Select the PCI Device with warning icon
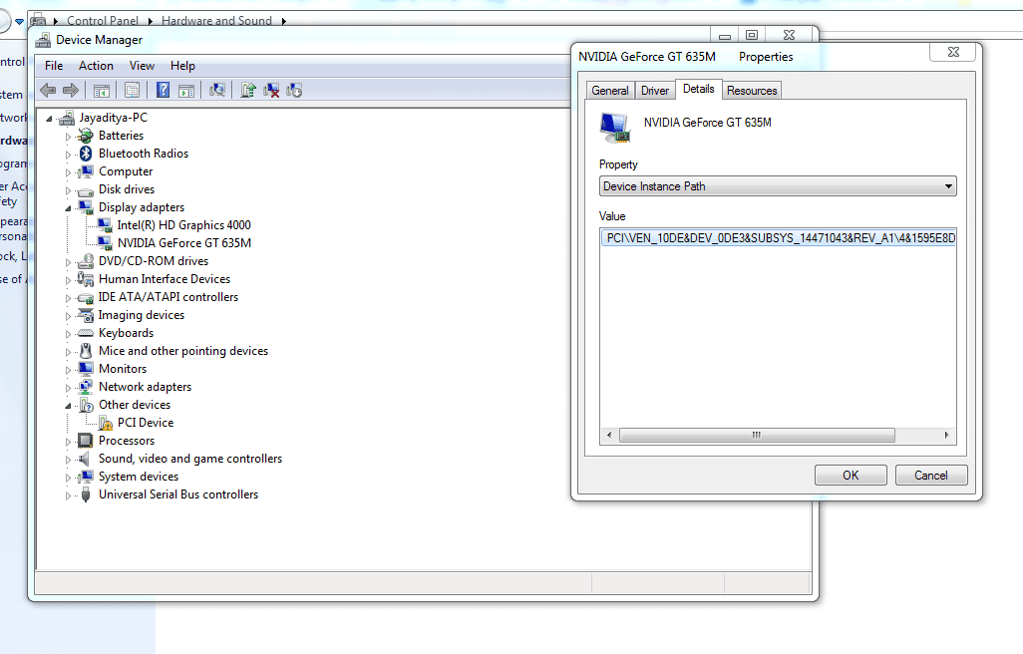The height and width of the screenshot is (654, 1023). (x=145, y=423)
